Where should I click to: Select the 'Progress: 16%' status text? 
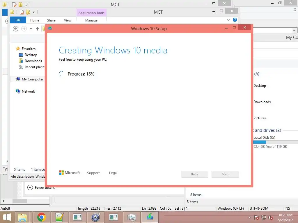coord(81,74)
